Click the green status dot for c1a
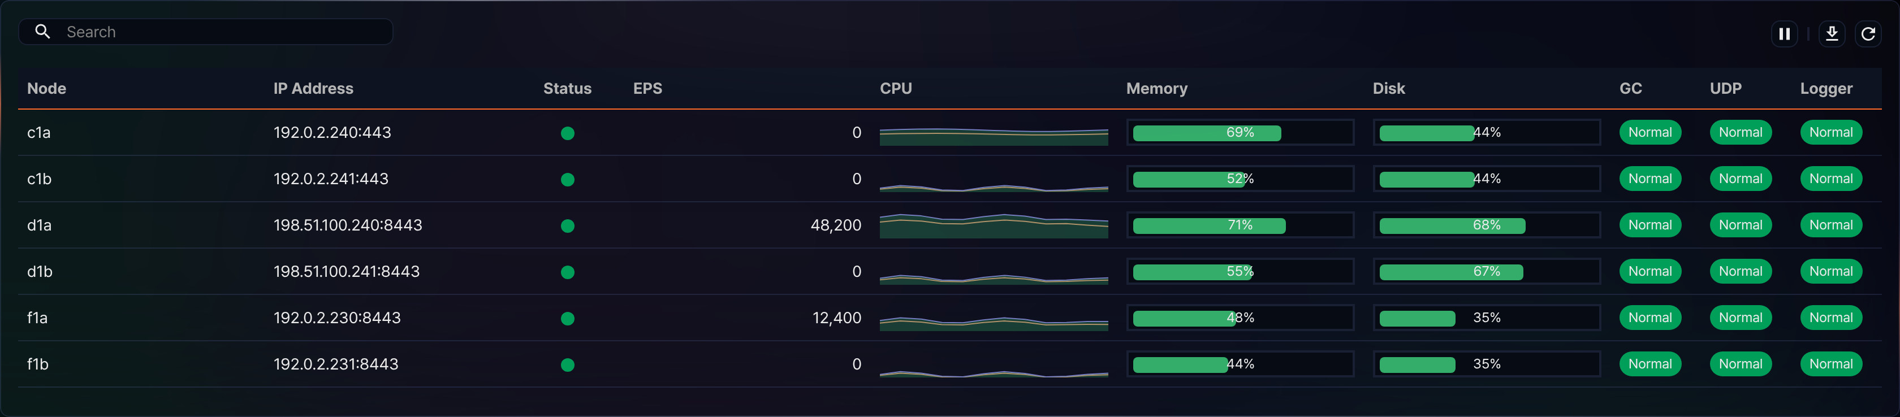This screenshot has height=417, width=1900. pyautogui.click(x=567, y=133)
